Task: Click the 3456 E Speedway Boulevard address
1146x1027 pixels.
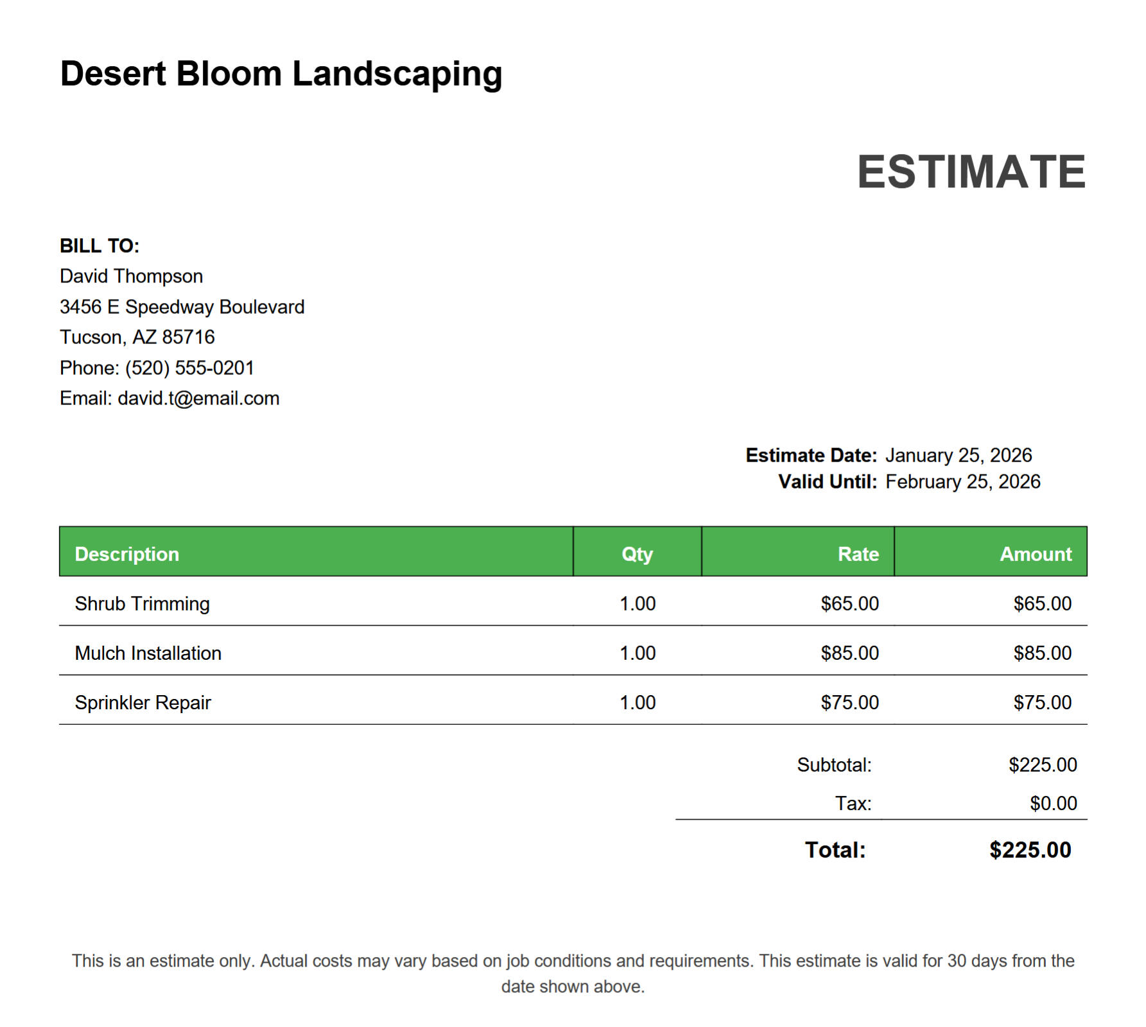Action: (182, 307)
